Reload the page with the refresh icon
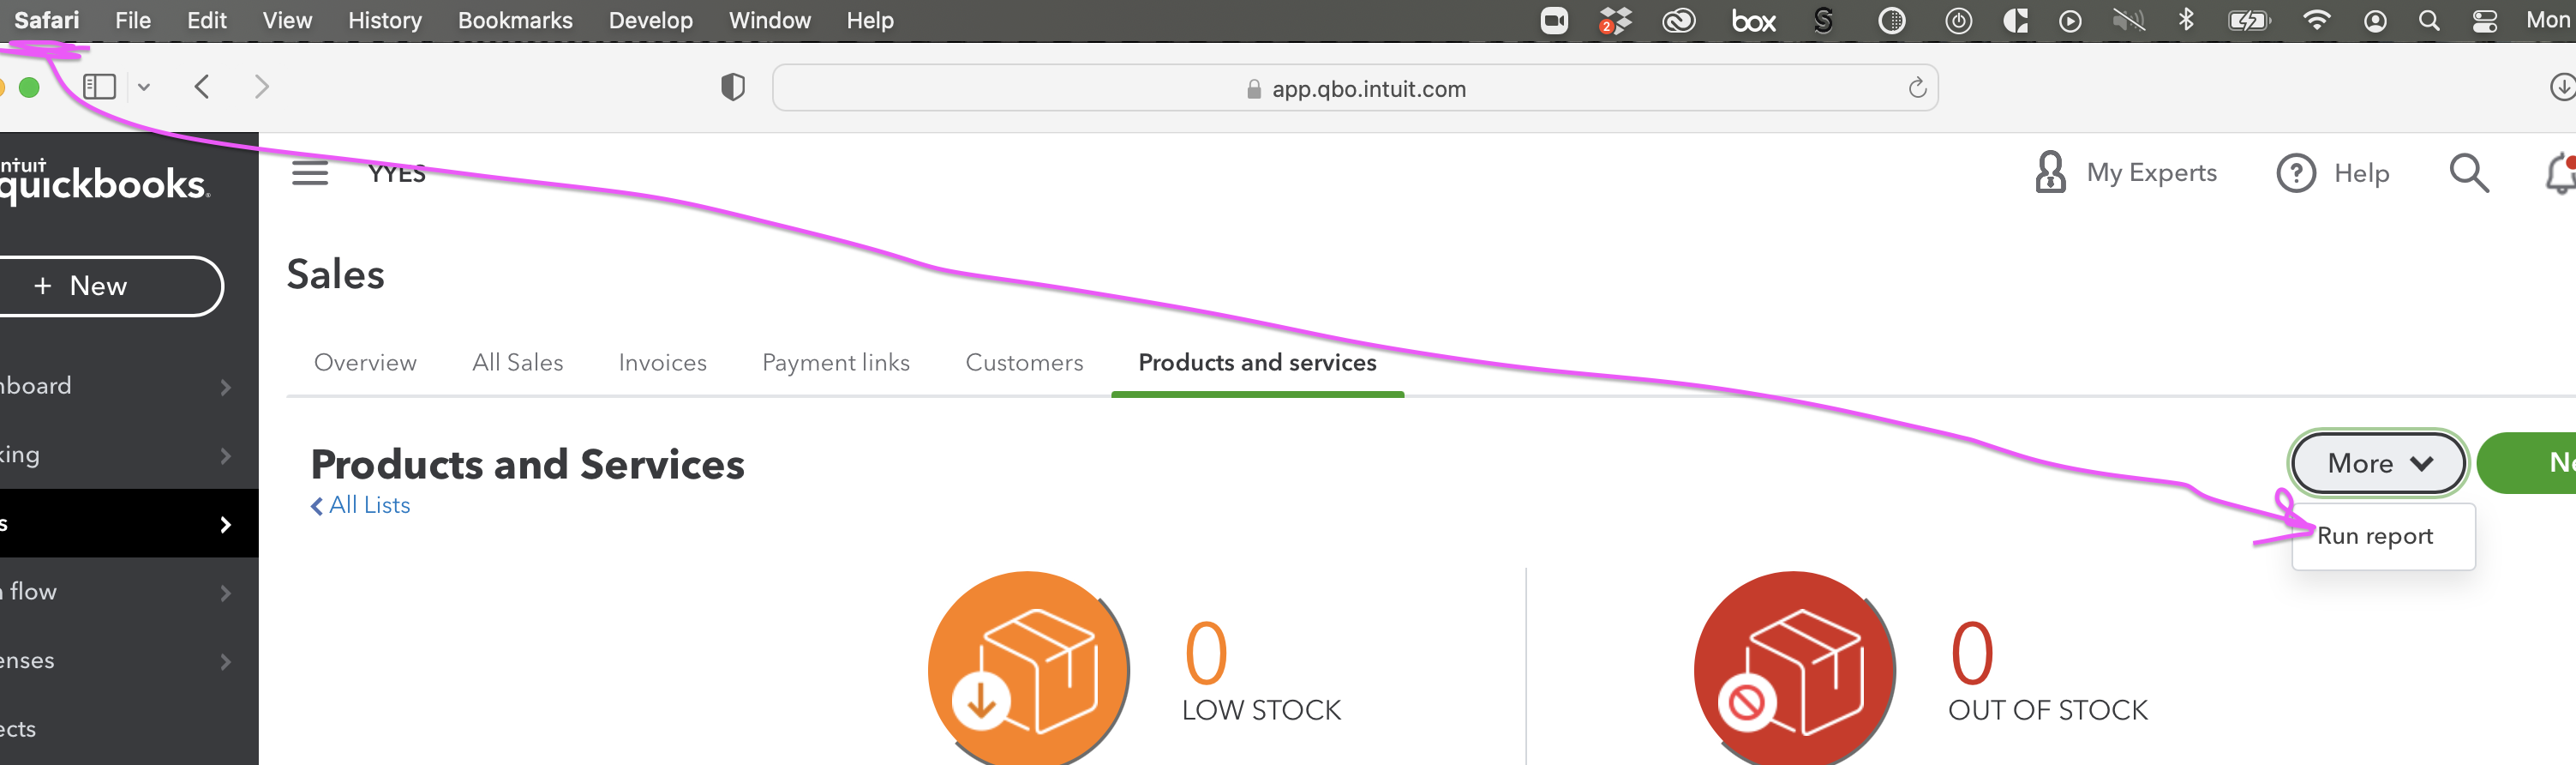The height and width of the screenshot is (765, 2576). tap(1916, 88)
